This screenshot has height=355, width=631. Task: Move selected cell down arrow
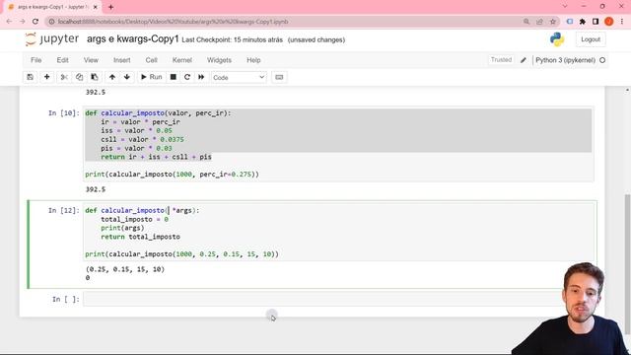[127, 77]
